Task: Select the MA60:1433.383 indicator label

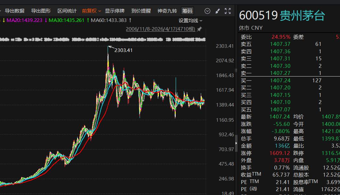Action: (x=109, y=20)
